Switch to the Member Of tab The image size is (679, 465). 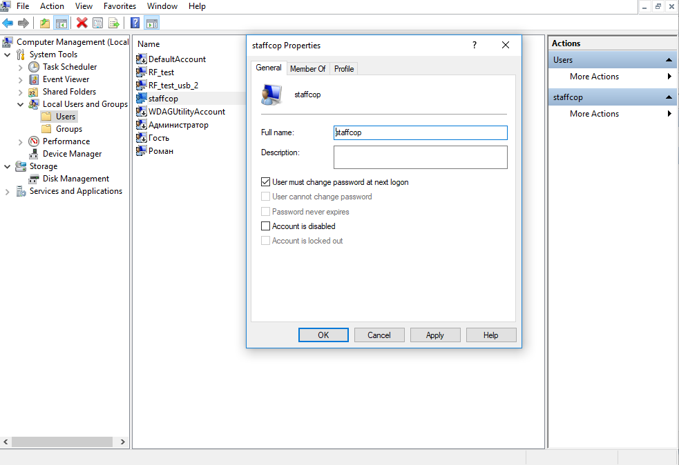(308, 69)
